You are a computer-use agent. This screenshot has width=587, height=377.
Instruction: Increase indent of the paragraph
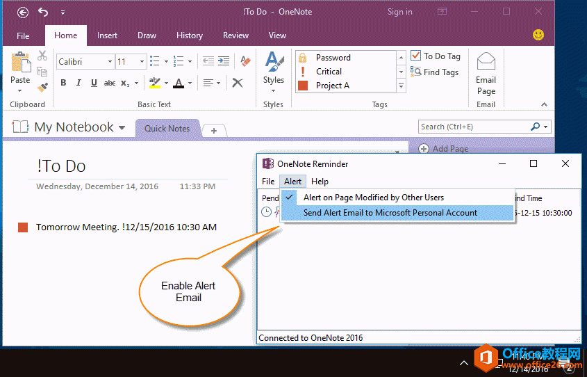pos(224,61)
